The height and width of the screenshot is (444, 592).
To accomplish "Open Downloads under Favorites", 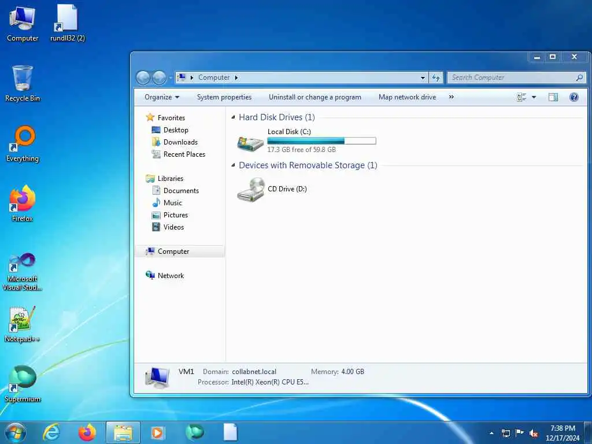I will pos(180,142).
